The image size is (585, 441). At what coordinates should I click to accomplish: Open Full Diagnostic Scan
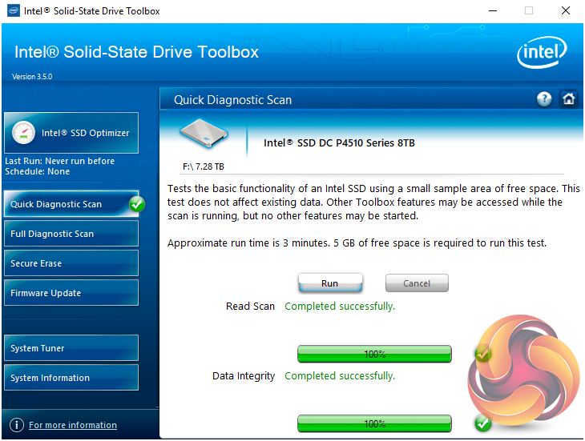click(x=71, y=234)
